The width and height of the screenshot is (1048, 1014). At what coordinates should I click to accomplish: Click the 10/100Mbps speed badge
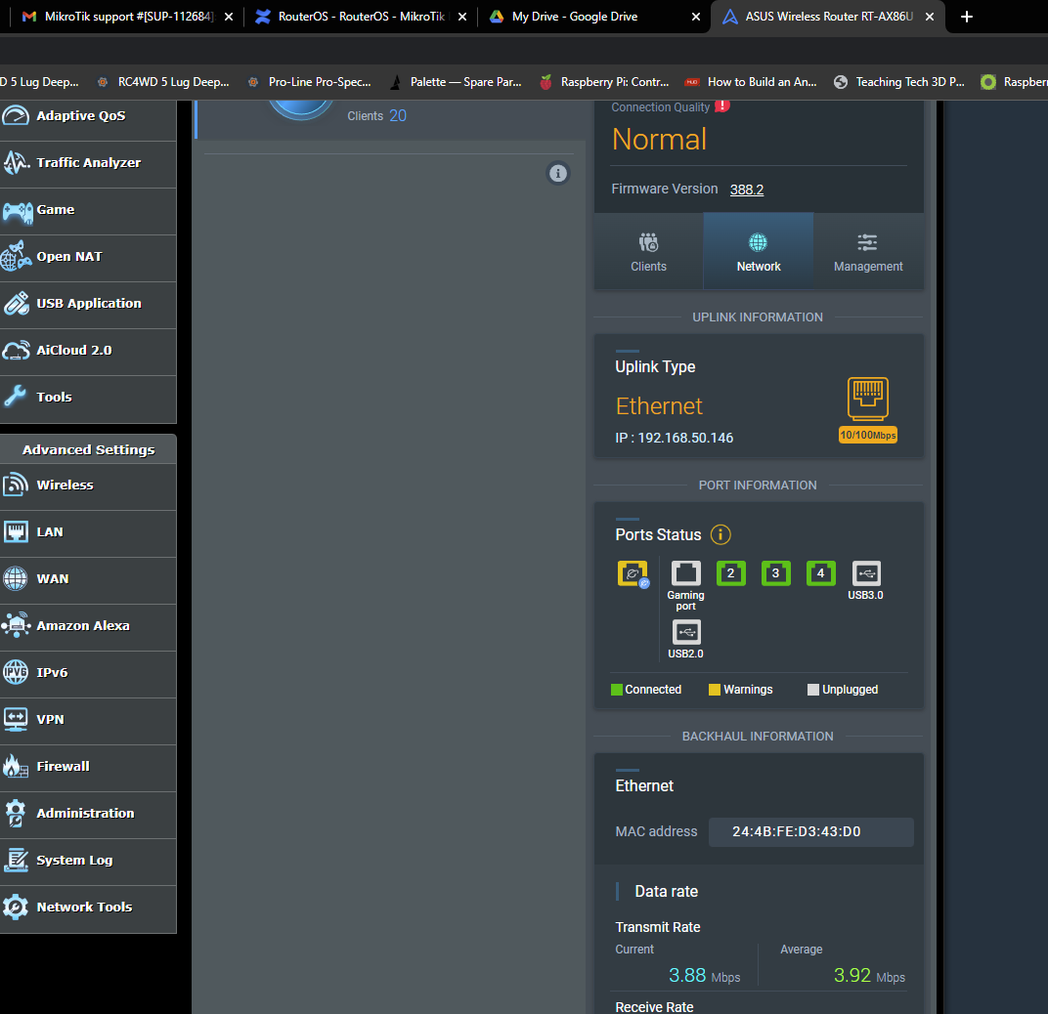tap(867, 435)
